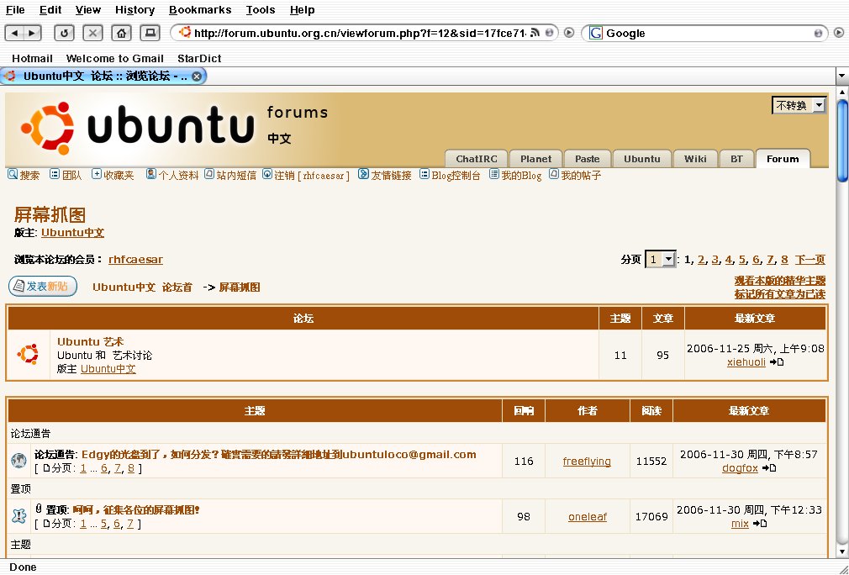Open the 呵呵，征集各位的屏幕抓图! thread

pos(136,509)
